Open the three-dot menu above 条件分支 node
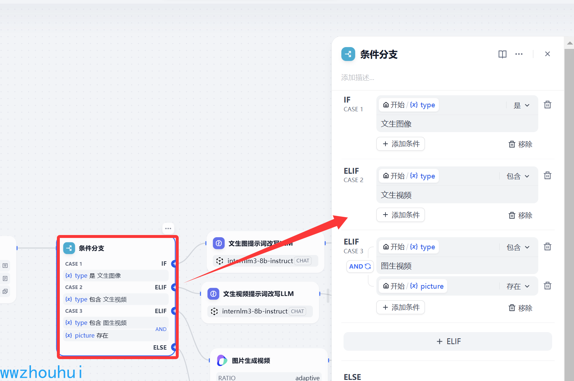Viewport: 574px width, 381px height. point(168,228)
